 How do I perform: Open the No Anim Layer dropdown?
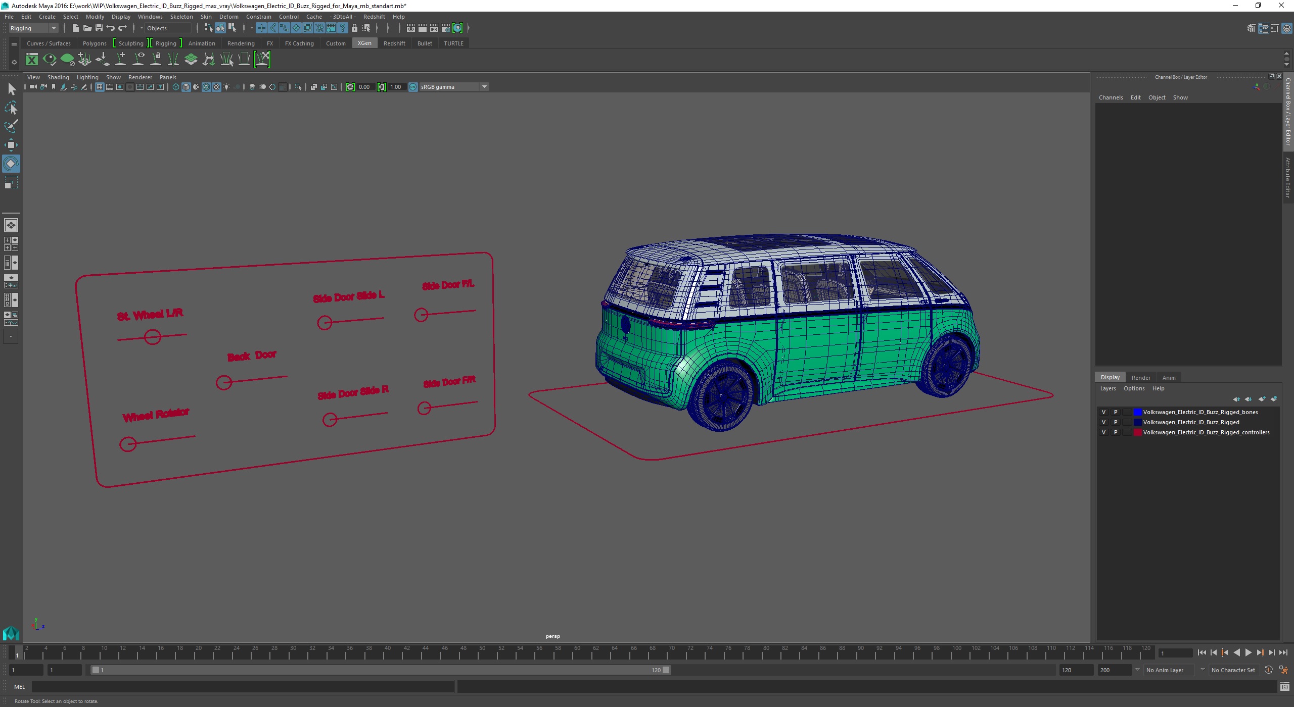pos(1170,670)
